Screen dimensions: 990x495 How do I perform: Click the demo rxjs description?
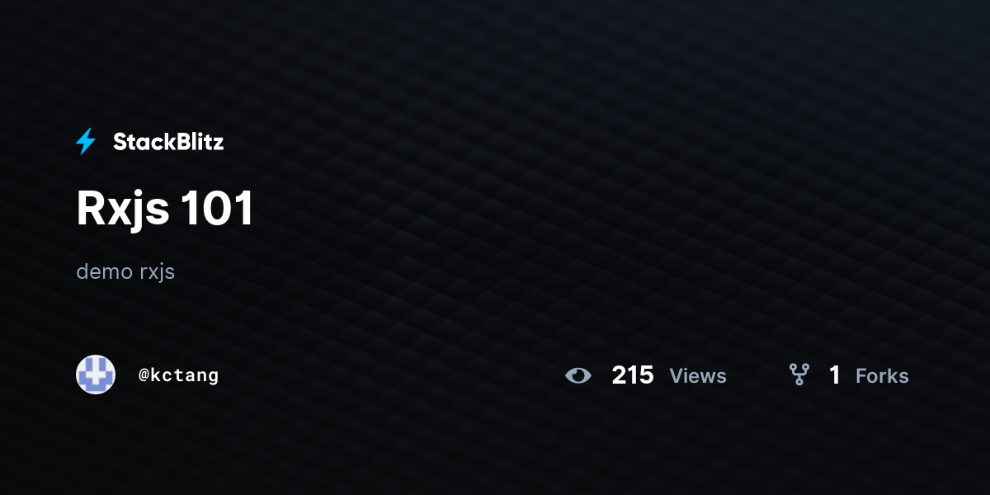(125, 271)
